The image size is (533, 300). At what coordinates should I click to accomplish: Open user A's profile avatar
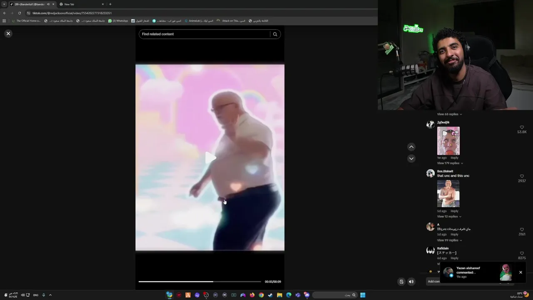click(431, 227)
